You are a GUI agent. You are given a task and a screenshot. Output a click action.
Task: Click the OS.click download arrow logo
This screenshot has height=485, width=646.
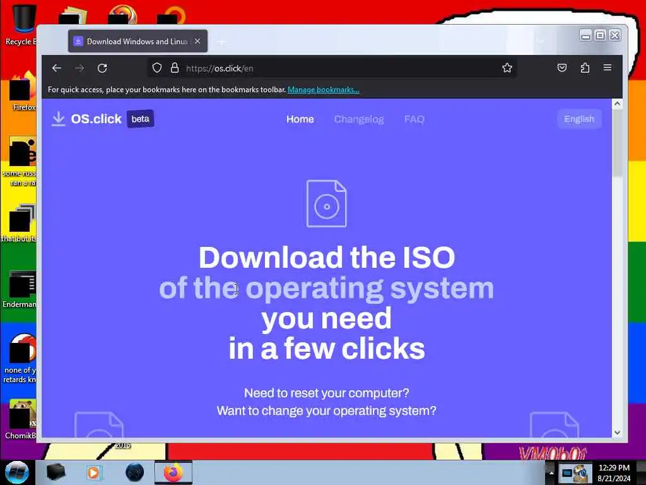click(59, 119)
